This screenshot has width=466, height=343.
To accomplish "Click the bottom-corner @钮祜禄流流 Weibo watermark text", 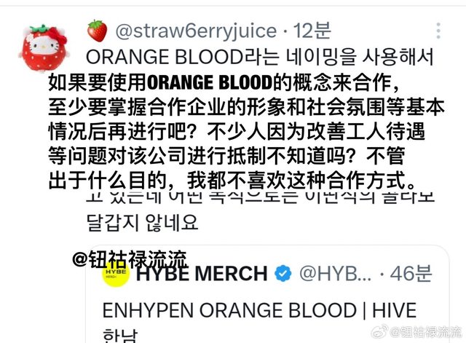I will click(426, 332).
